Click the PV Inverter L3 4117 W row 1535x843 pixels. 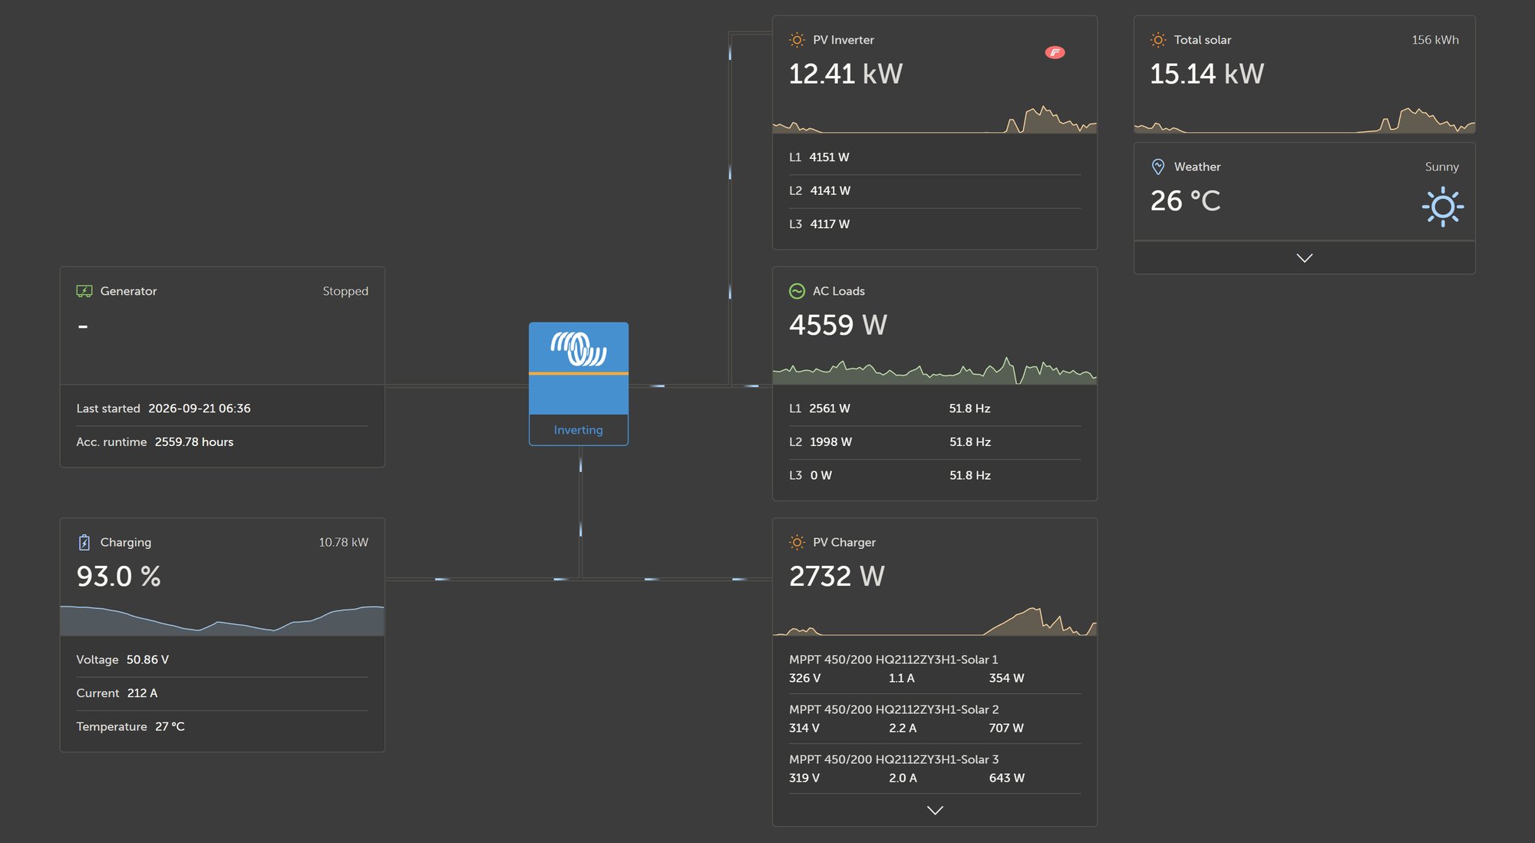pyautogui.click(x=935, y=224)
